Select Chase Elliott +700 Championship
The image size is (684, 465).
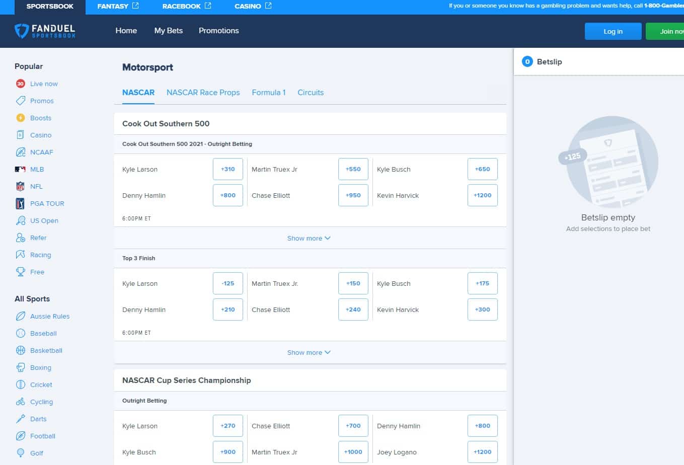coord(353,426)
